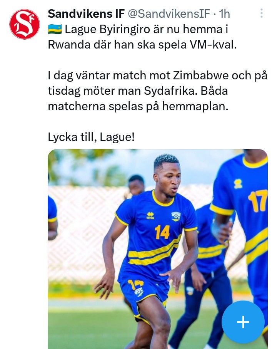The image size is (277, 349).
Task: Tap the tweet sentence about VM-kval
Action: click(x=142, y=37)
